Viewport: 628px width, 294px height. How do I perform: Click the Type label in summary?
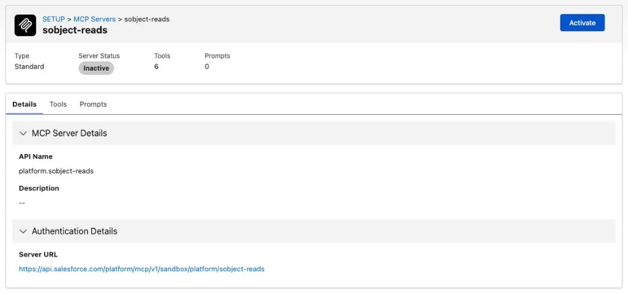pyautogui.click(x=22, y=56)
